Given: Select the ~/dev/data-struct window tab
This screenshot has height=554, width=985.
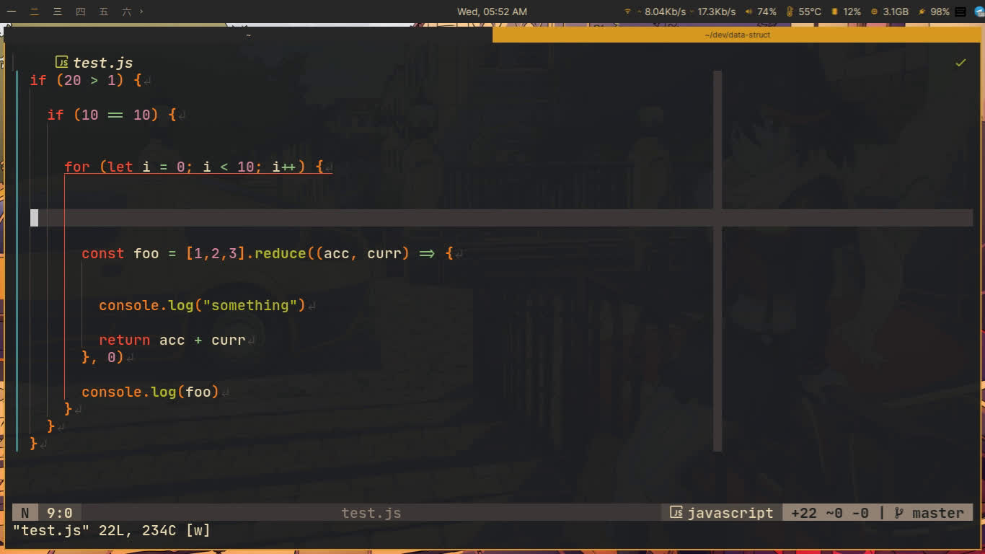Looking at the screenshot, I should coord(738,35).
